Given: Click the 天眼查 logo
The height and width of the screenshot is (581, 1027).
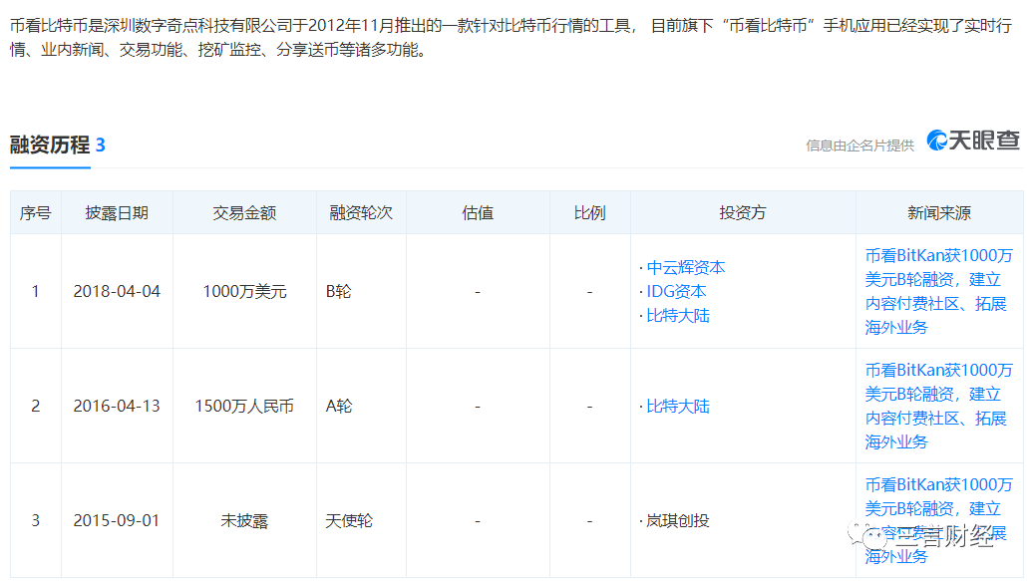Looking at the screenshot, I should (x=973, y=140).
